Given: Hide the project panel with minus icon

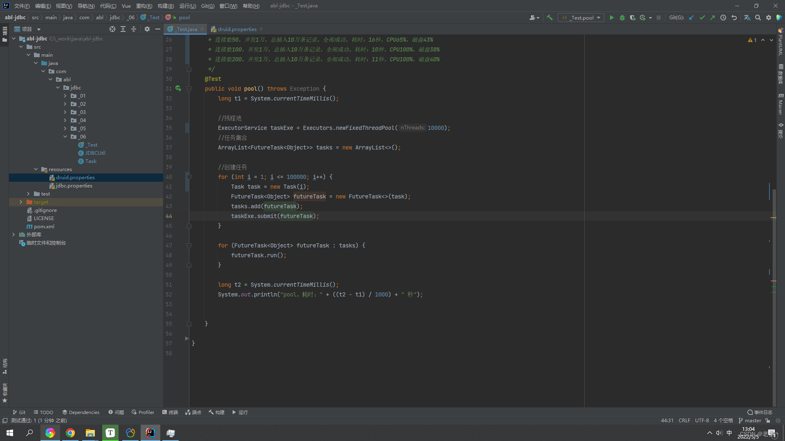Looking at the screenshot, I should pos(158,29).
